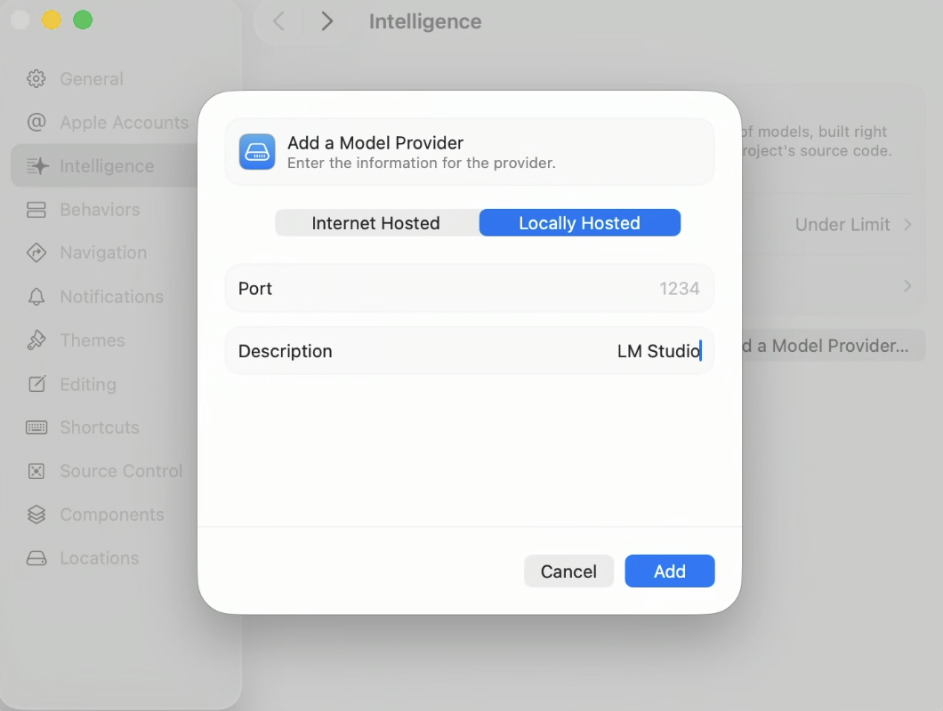
Task: Click the Description field with LM Studio
Action: 469,351
